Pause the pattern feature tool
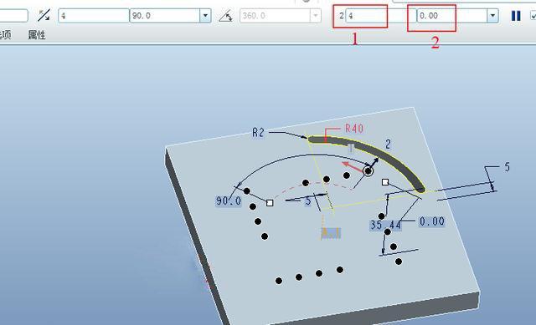Viewport: 536px width, 325px height. (x=516, y=16)
